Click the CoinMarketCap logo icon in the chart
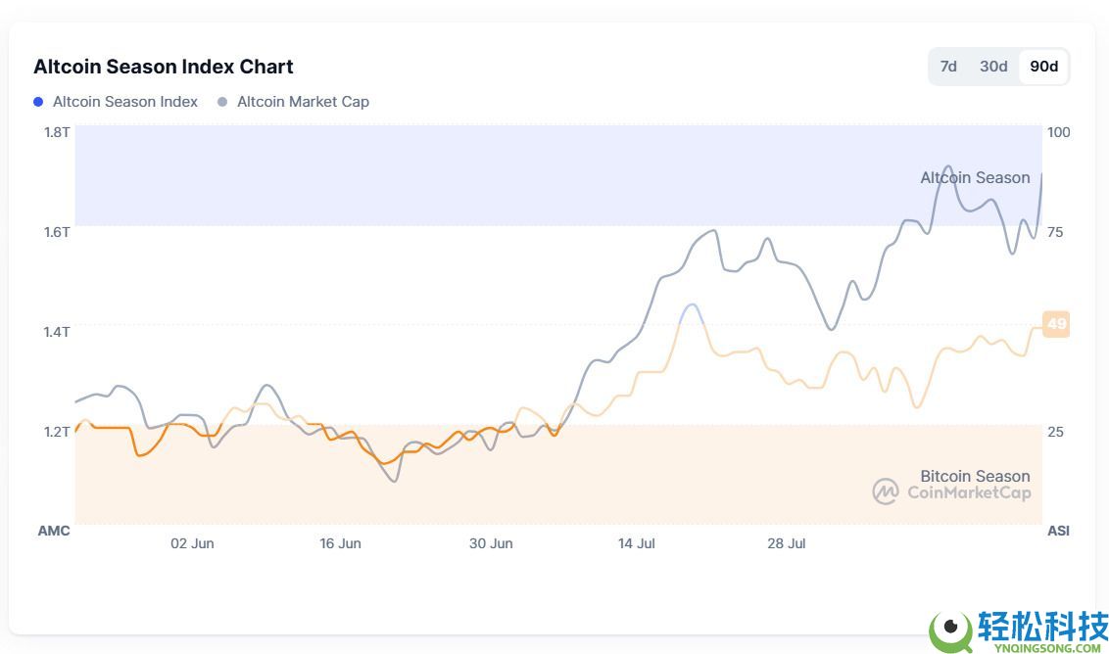The width and height of the screenshot is (1109, 654). tap(886, 491)
